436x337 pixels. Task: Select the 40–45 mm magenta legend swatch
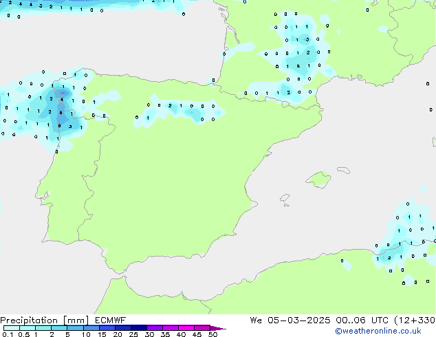(186, 328)
